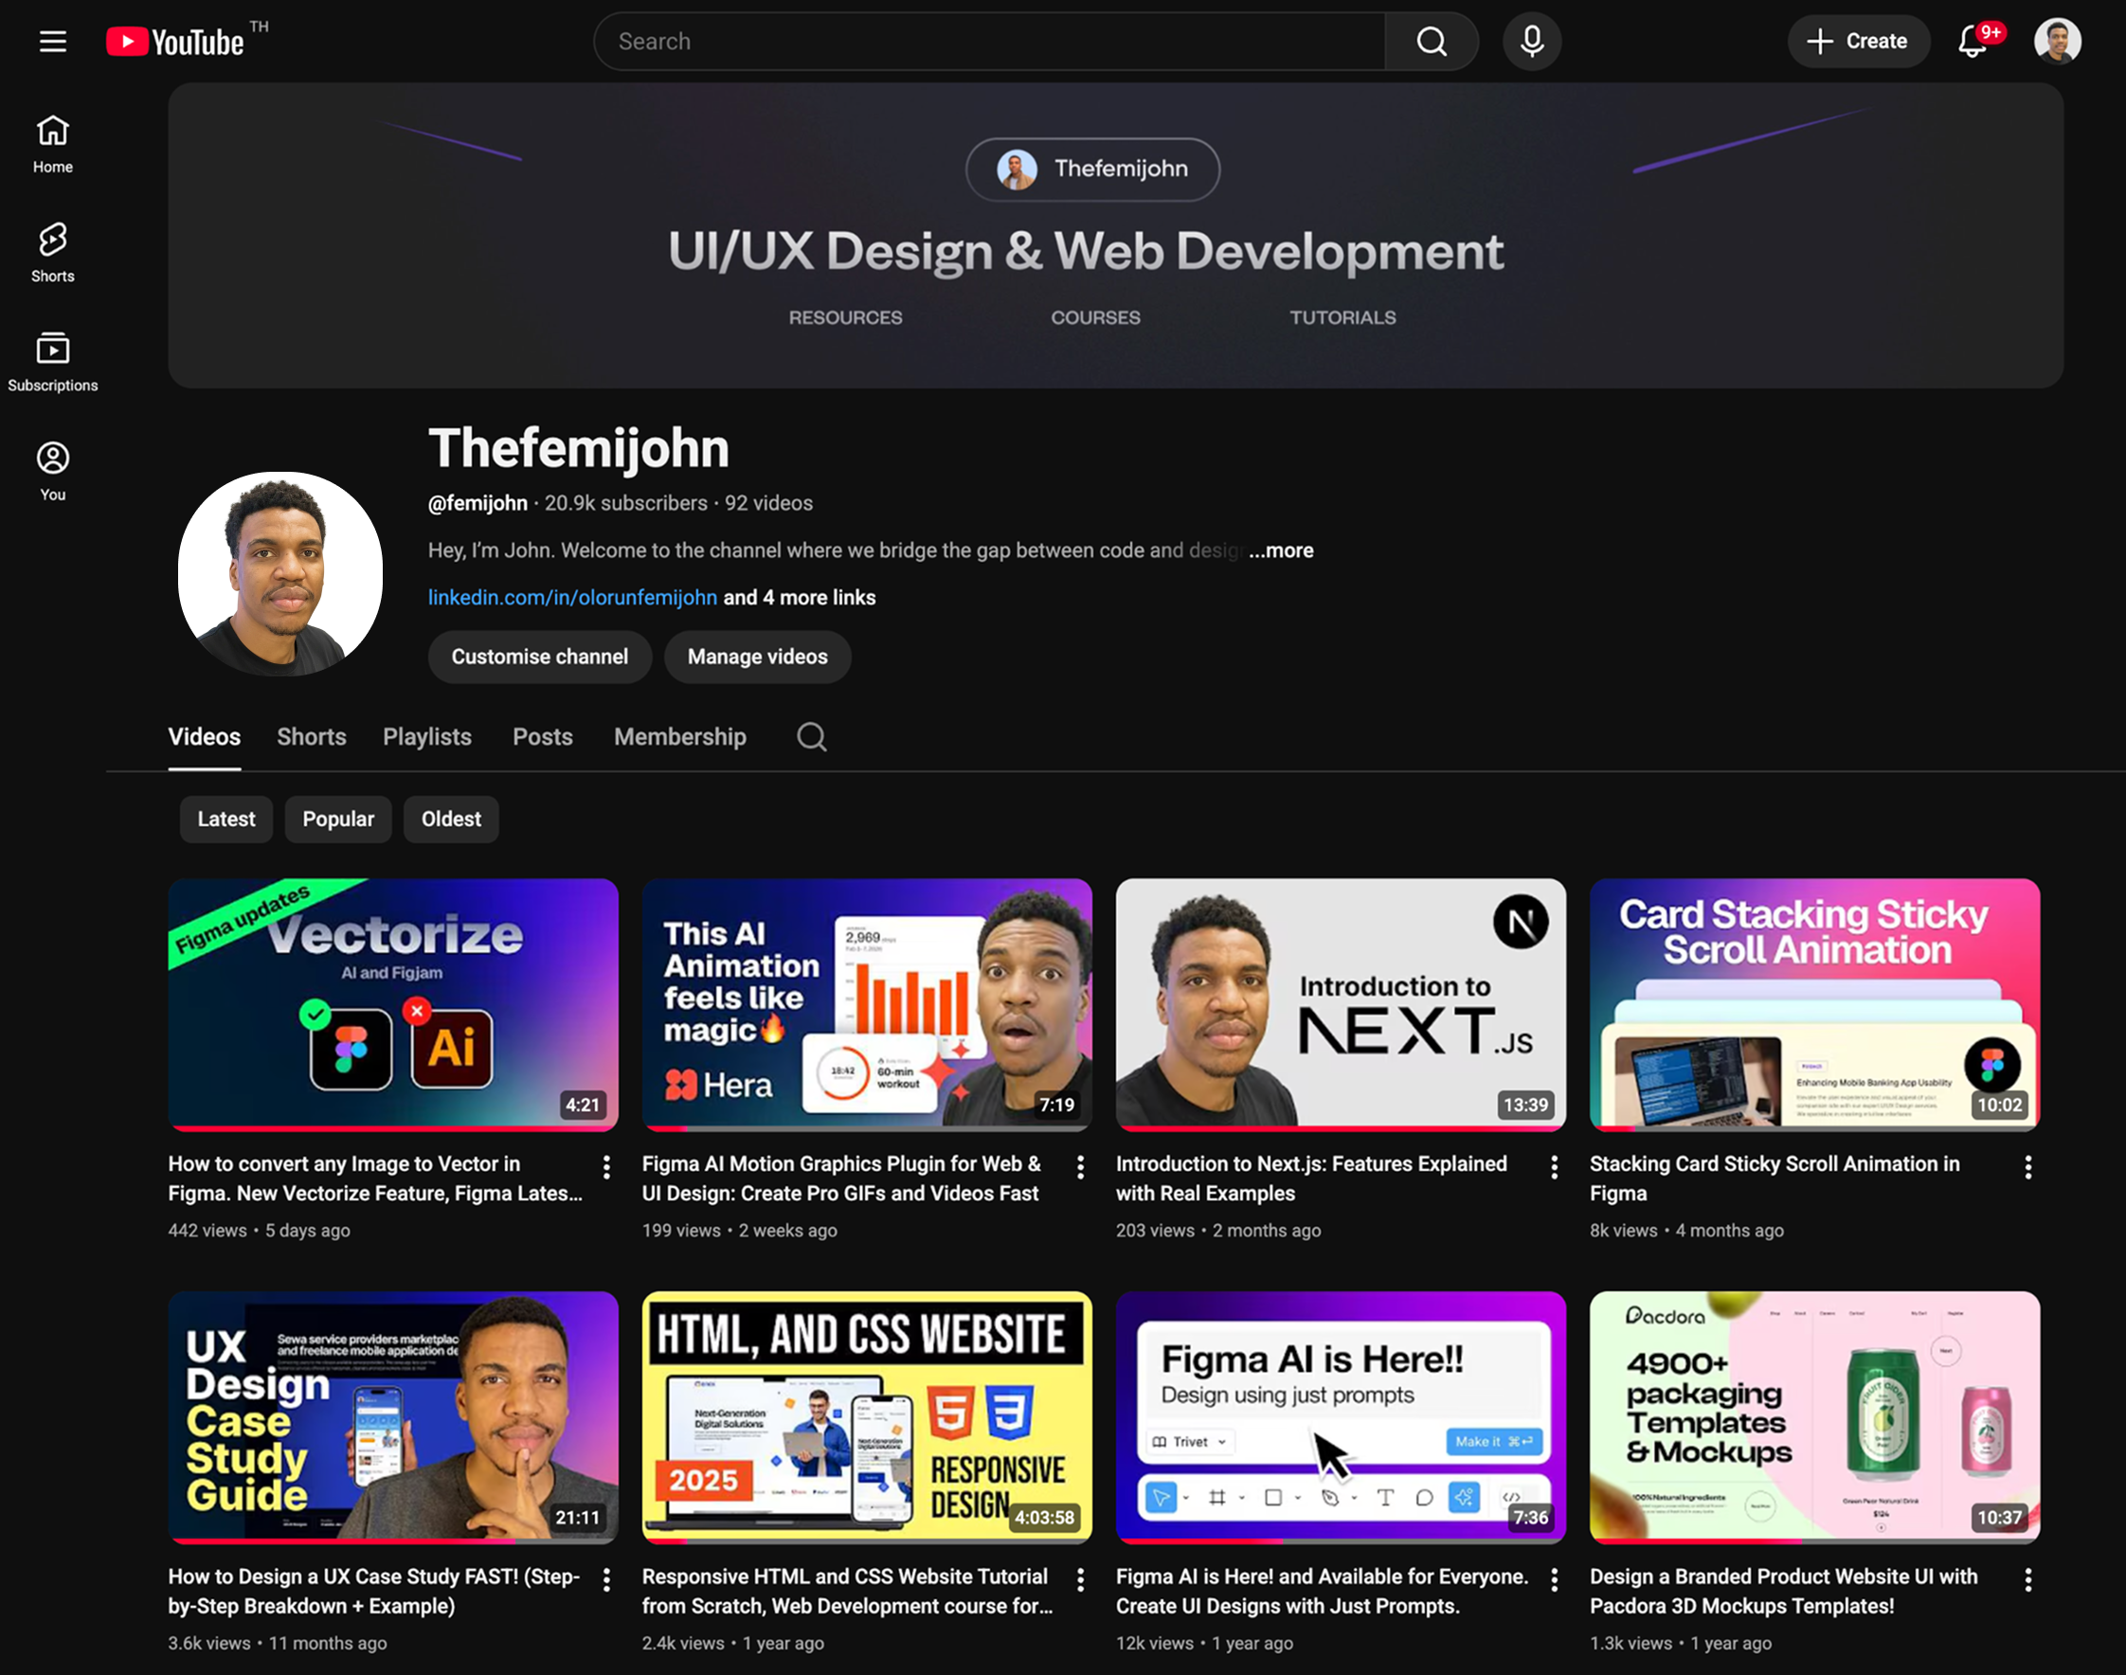Go to Subscriptions in the sidebar
Image resolution: width=2126 pixels, height=1675 pixels.
[x=53, y=361]
